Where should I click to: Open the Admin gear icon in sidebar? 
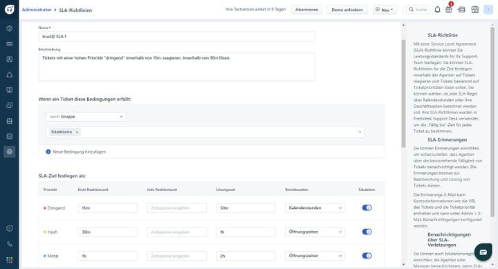tap(10, 151)
